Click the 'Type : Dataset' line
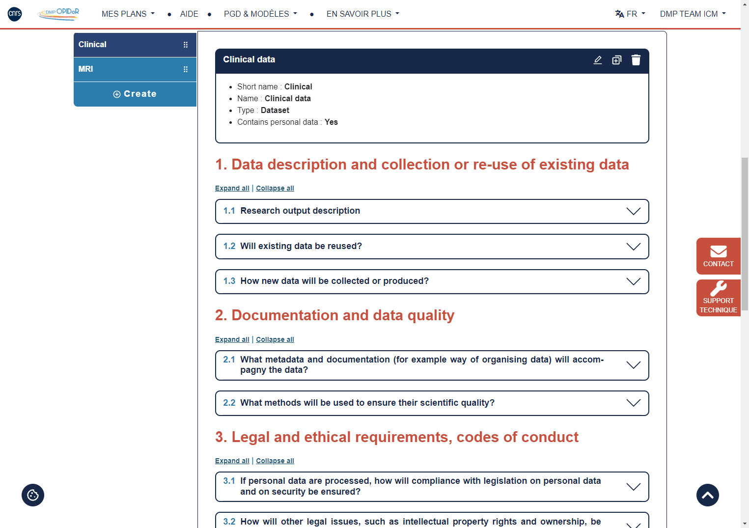The image size is (749, 528). pyautogui.click(x=263, y=110)
